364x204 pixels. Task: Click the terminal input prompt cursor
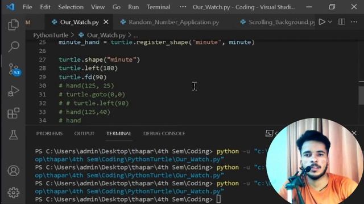[218, 199]
